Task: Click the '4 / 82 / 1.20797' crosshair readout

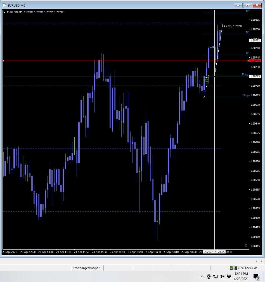Action: (233, 26)
